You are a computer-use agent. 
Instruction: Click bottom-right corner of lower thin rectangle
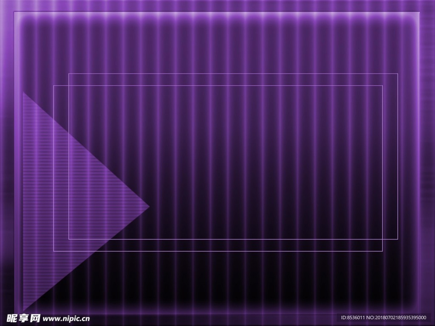382,251
